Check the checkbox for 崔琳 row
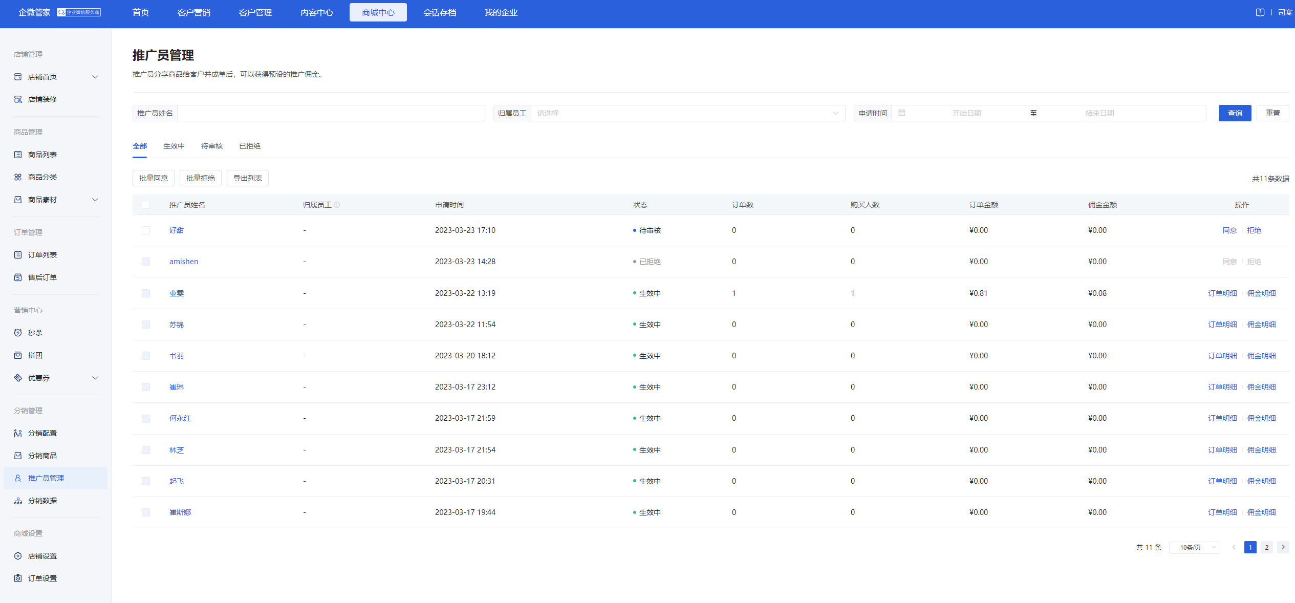Screen dimensions: 1295x603 click(x=146, y=387)
